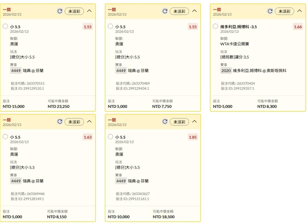The image size is (307, 224).
Task: Click the dashed circle icon on the NTD 23,250 payout bet
Action: 5,26
